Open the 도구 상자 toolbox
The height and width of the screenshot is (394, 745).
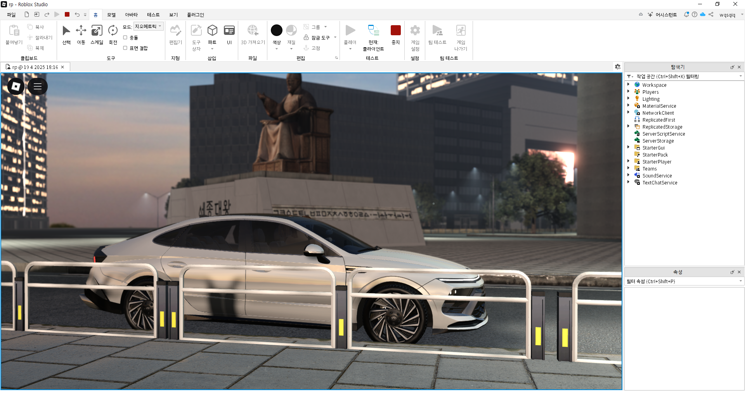click(x=196, y=37)
